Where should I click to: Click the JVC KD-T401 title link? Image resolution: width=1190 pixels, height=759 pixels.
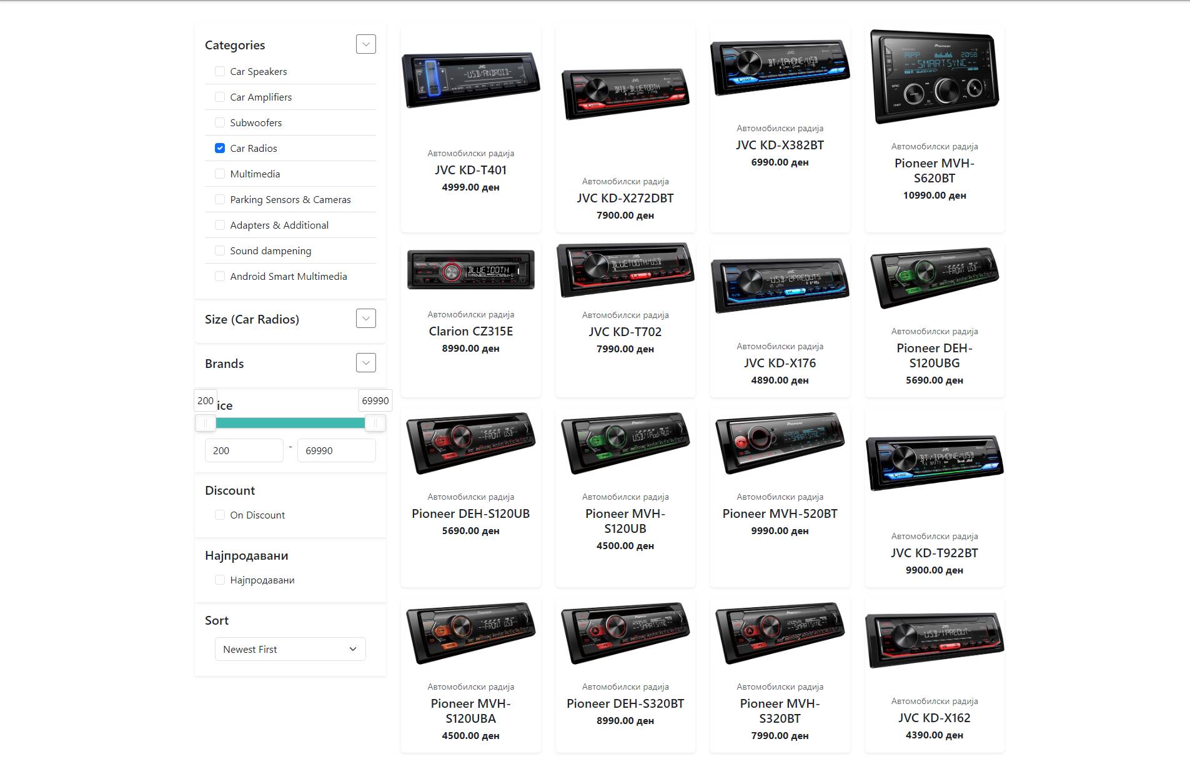click(471, 170)
